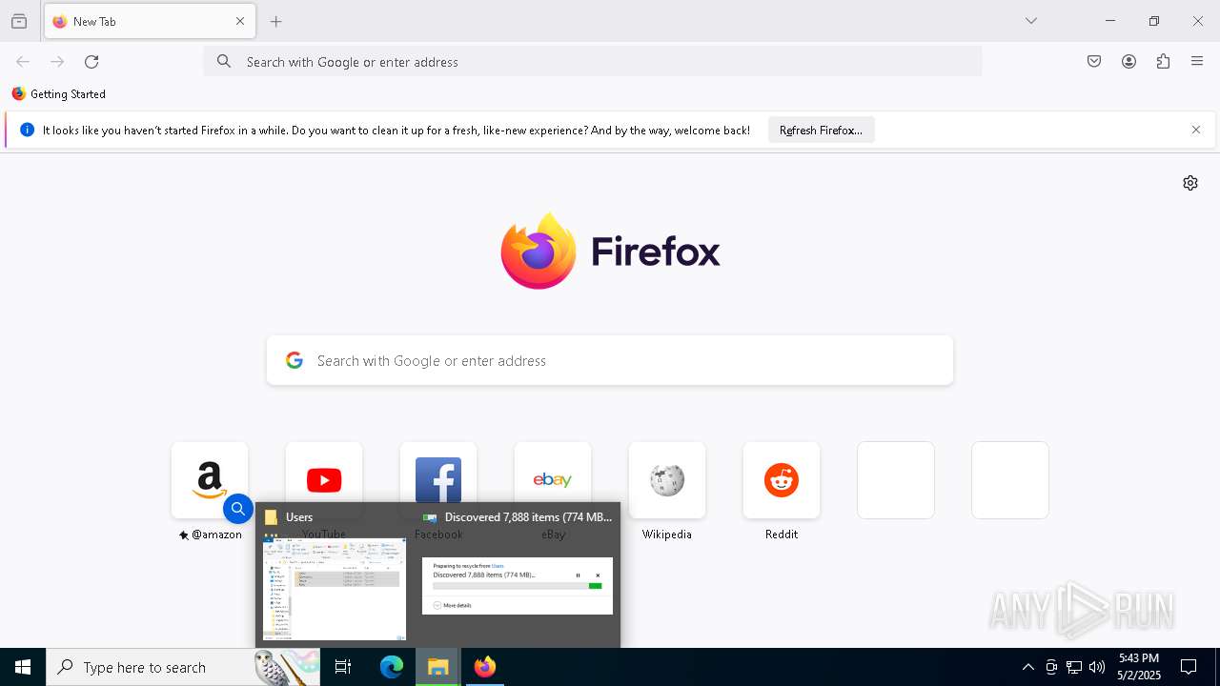Switch to Firefox taskbar icon
This screenshot has width=1220, height=686.
(485, 667)
